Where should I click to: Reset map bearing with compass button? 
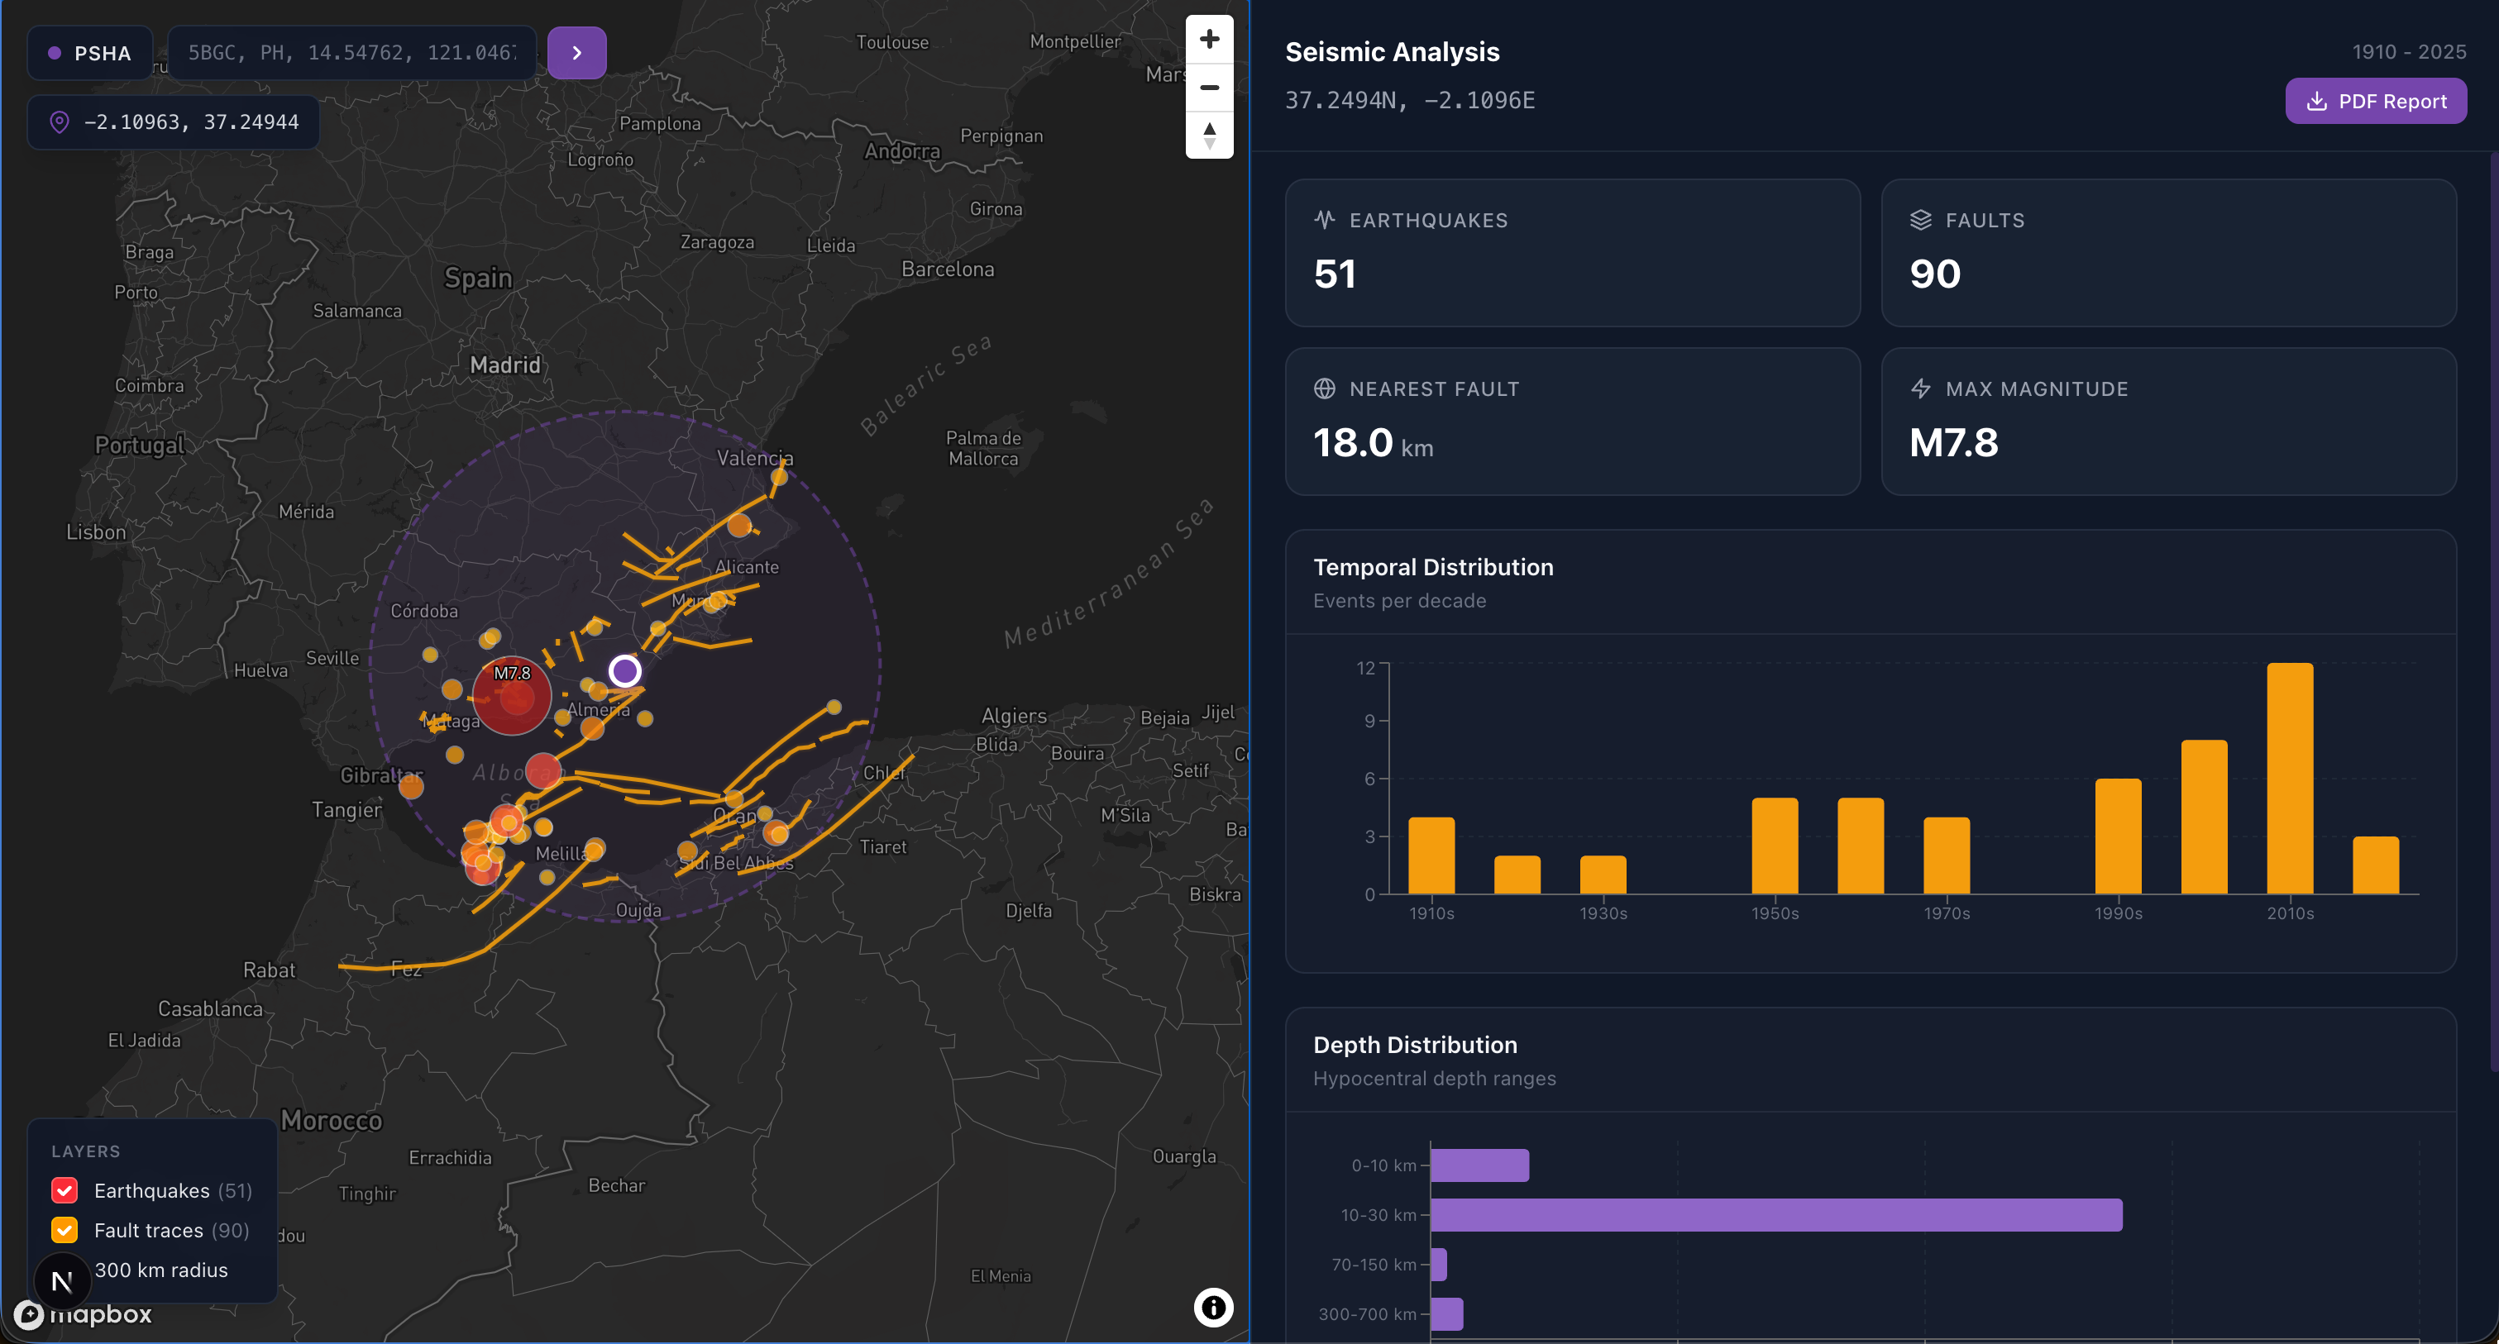pyautogui.click(x=1209, y=135)
